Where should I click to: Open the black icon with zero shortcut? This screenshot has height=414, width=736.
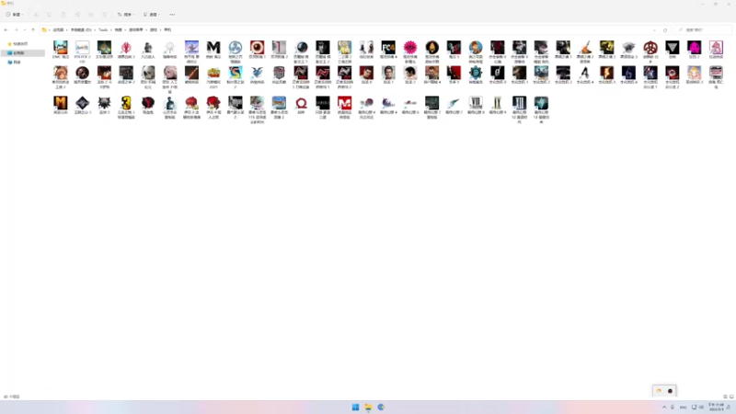[498, 73]
